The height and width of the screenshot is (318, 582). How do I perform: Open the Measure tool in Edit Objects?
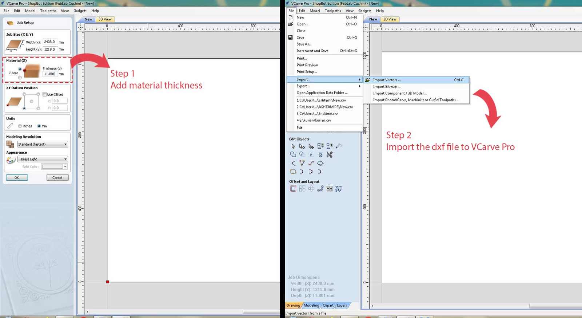pos(339,146)
